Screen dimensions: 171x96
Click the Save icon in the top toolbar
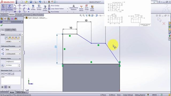click(31, 2)
